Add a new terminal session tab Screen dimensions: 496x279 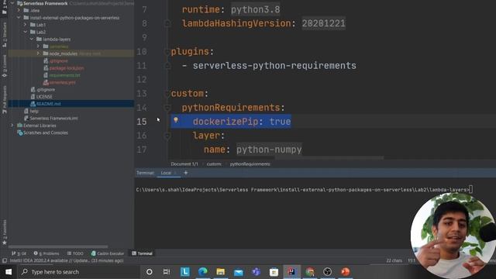(186, 173)
